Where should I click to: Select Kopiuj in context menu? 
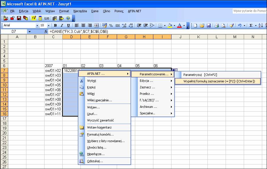104,87
